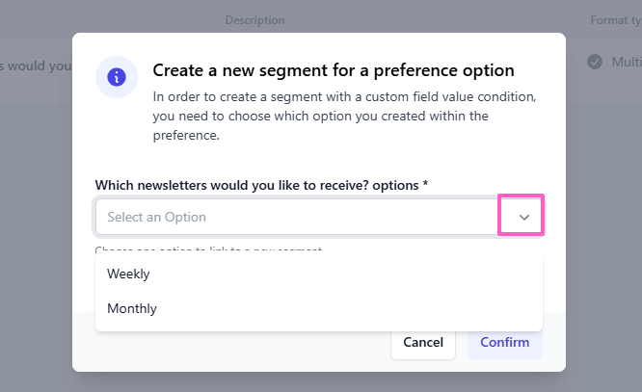Image resolution: width=642 pixels, height=392 pixels.
Task: Click the dialog title about creating a segment
Action: (x=334, y=70)
